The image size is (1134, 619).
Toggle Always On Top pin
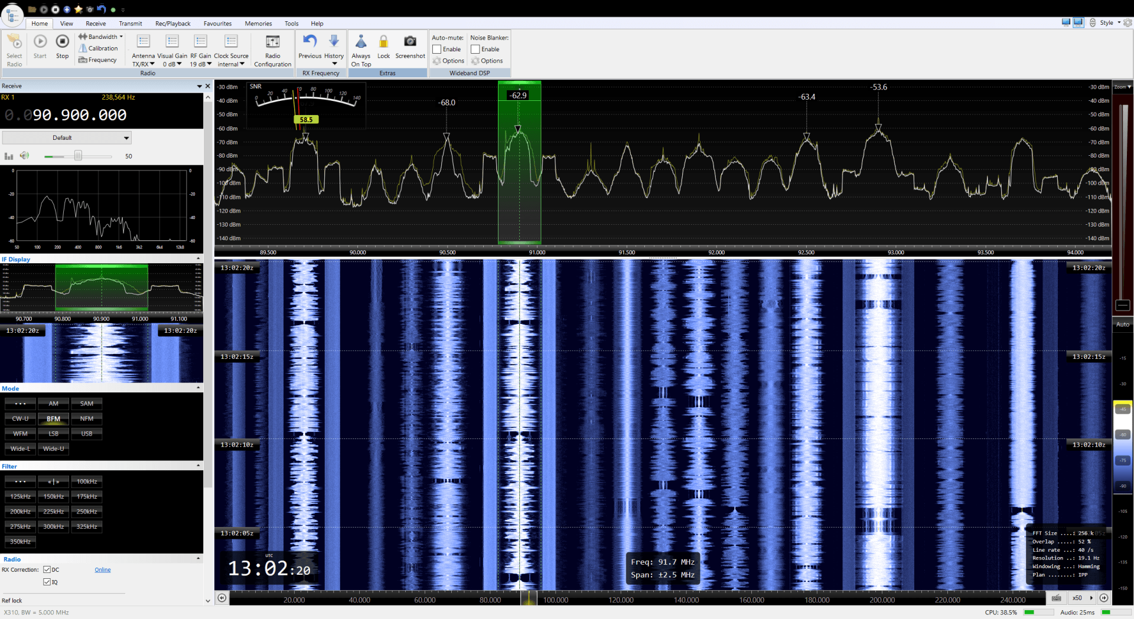click(x=361, y=42)
